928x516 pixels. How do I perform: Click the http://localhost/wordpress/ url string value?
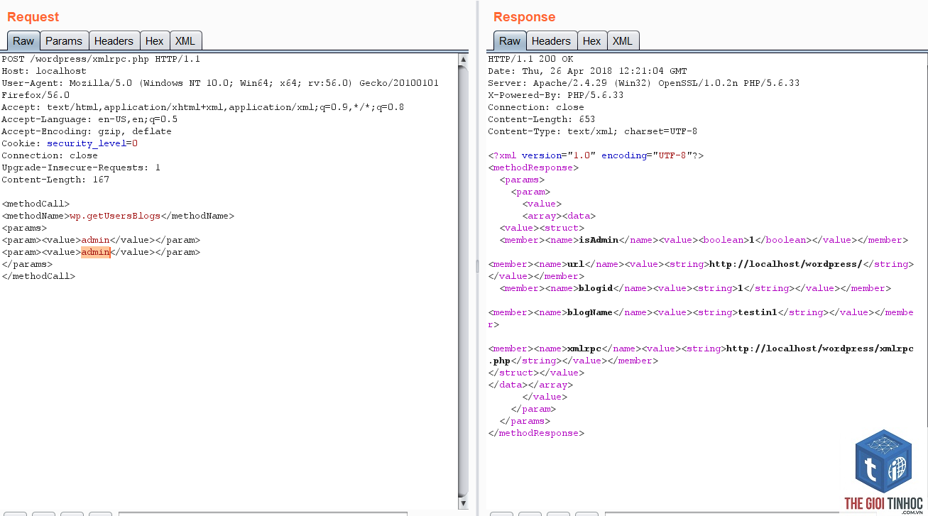[785, 264]
